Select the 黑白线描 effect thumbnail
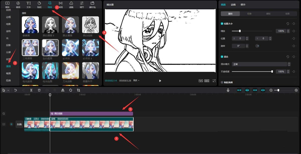Viewport: 301px width, 154px height. [91, 25]
